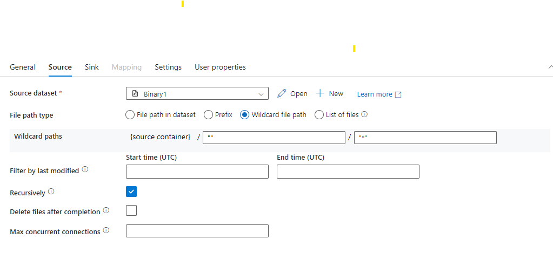The width and height of the screenshot is (553, 266).
Task: Go to the User properties tab
Action: [220, 67]
